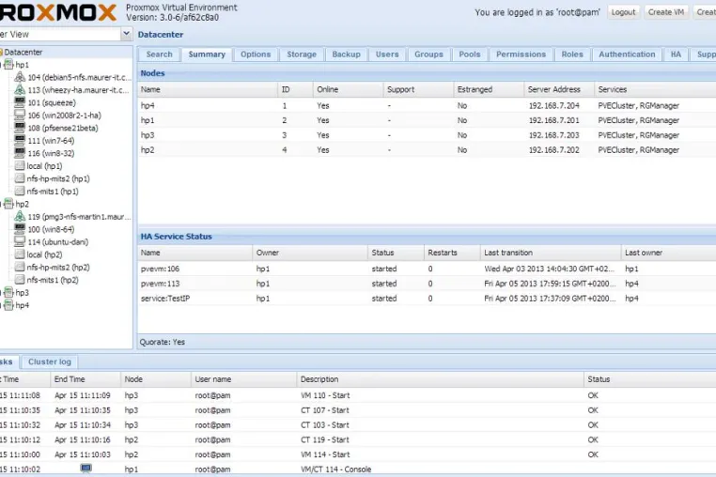Select the container icon for 104 debian5-nfs
The height and width of the screenshot is (477, 716).
click(20, 77)
